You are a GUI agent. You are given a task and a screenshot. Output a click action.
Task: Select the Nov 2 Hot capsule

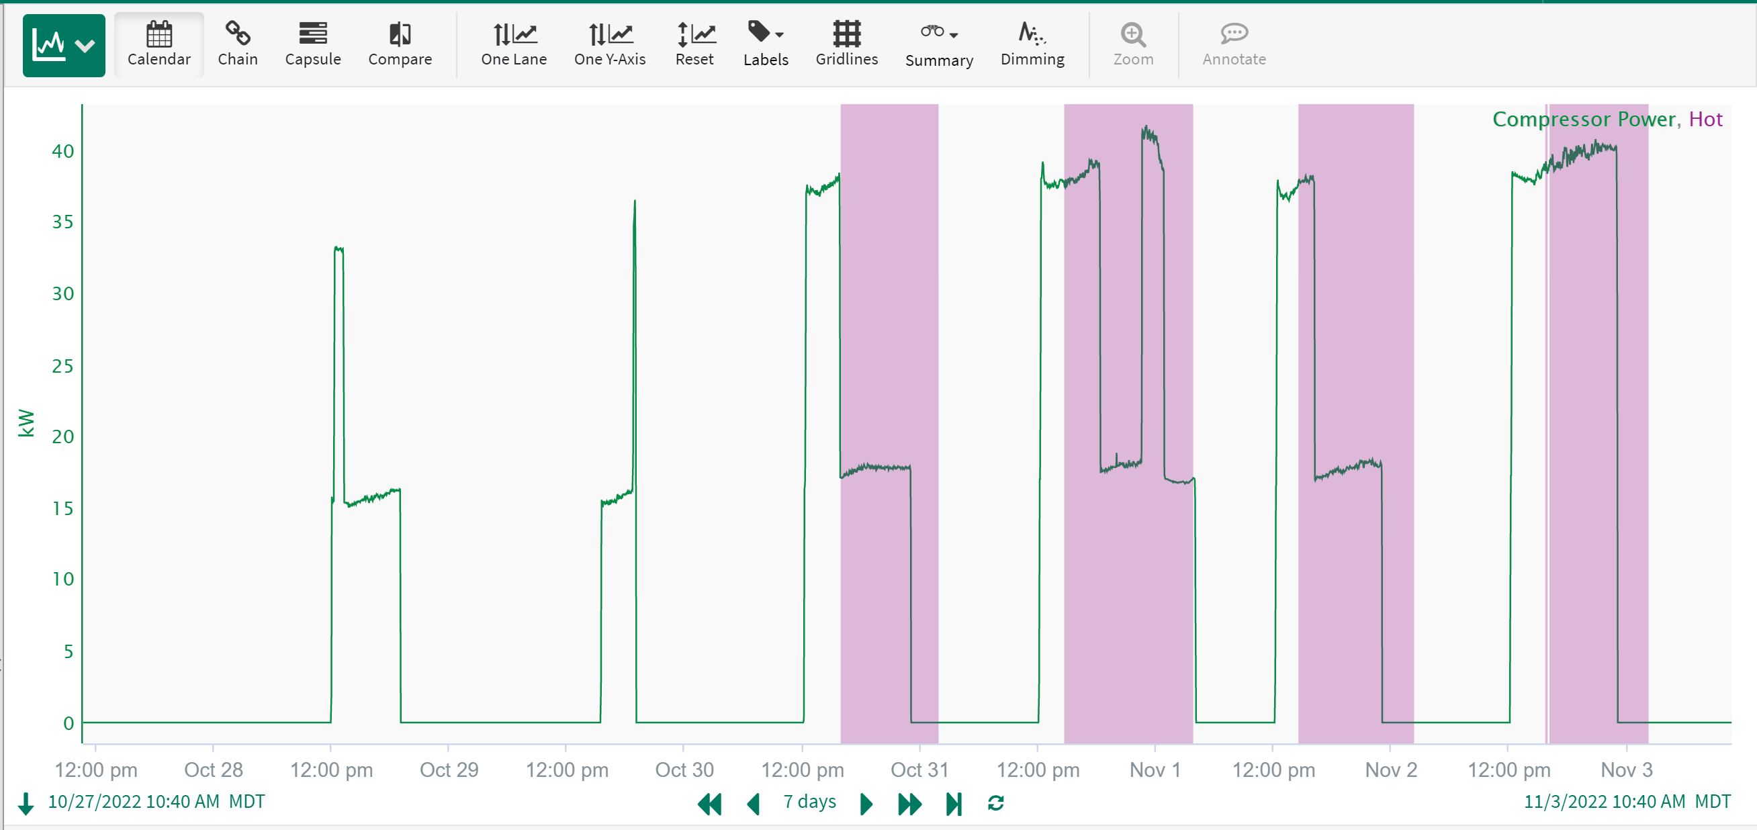[1355, 423]
